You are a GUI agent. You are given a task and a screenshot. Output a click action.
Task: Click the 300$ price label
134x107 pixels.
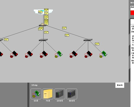click(x=72, y=101)
